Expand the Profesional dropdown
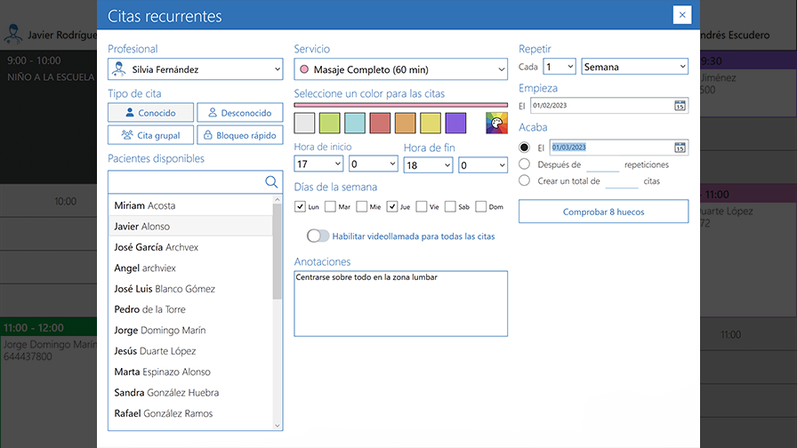This screenshot has height=448, width=797. point(195,69)
